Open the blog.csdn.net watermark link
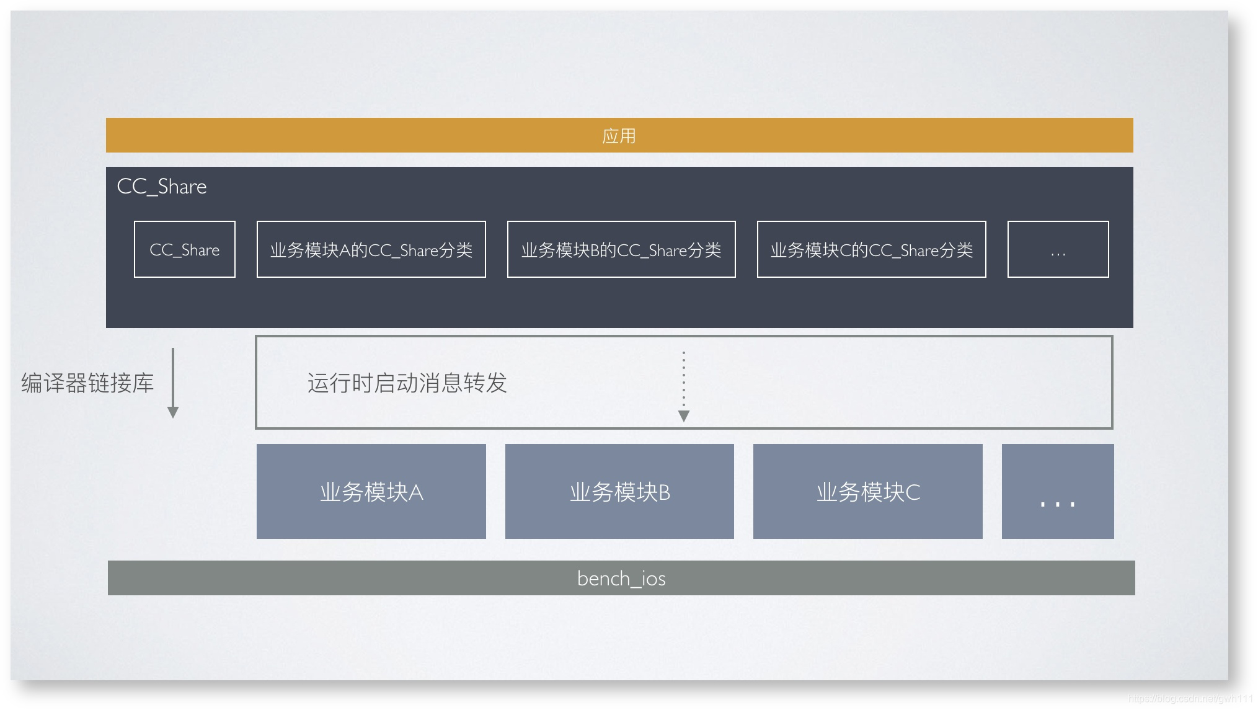Image resolution: width=1258 pixels, height=710 pixels. point(1189,698)
